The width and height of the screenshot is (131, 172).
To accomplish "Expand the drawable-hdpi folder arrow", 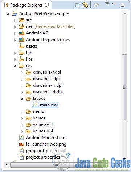I will pyautogui.click(x=22, y=73).
